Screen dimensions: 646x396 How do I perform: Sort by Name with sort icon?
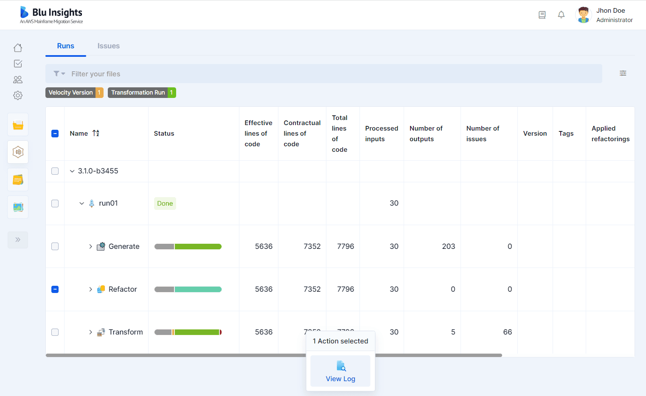(96, 133)
